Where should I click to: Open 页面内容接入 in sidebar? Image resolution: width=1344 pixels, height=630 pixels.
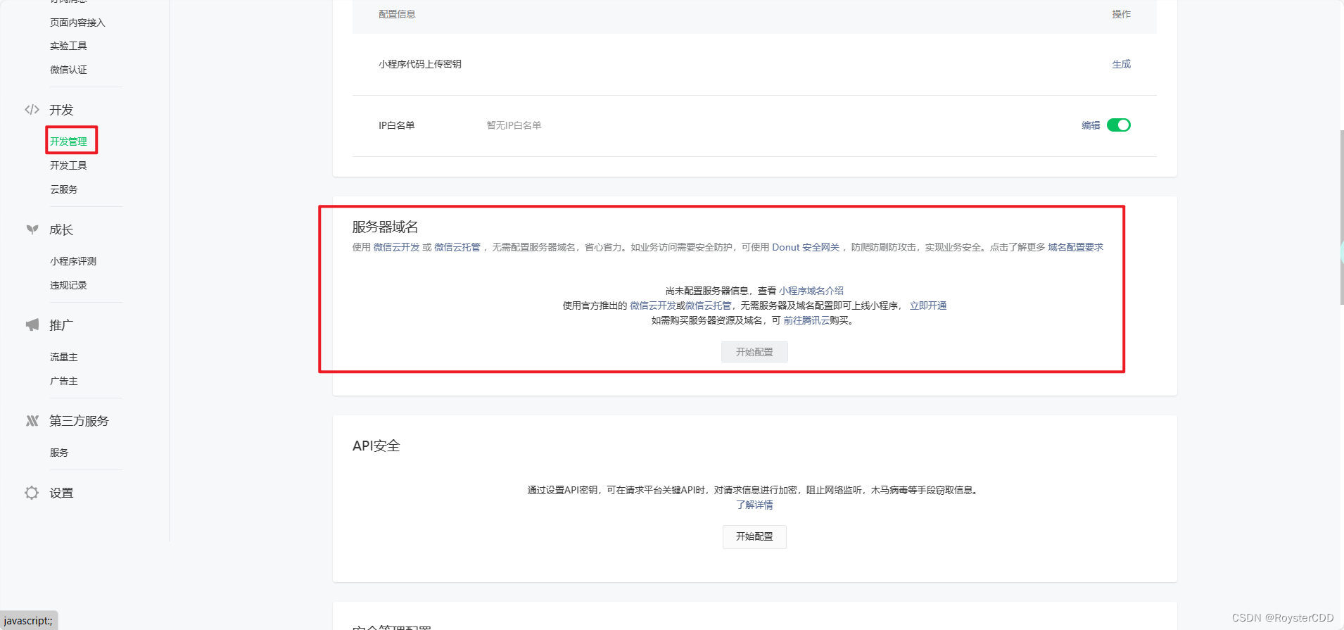coord(77,23)
